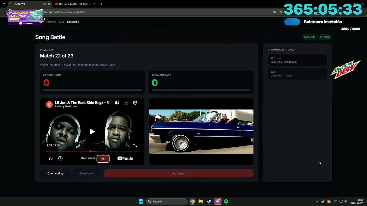This screenshot has height=206, width=367.
Task: Go back with the browser back arrow
Action: [x=4, y=12]
